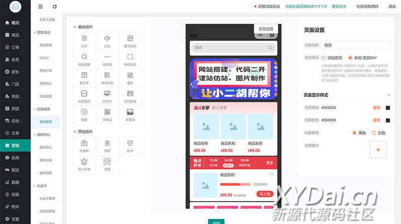Add the 富文本 rich text component
This screenshot has height=224, width=401.
(x=84, y=79)
